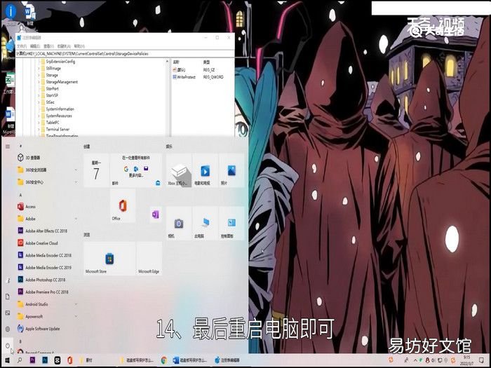Open the Camera tile
This screenshot has width=491, height=368.
pyautogui.click(x=179, y=223)
